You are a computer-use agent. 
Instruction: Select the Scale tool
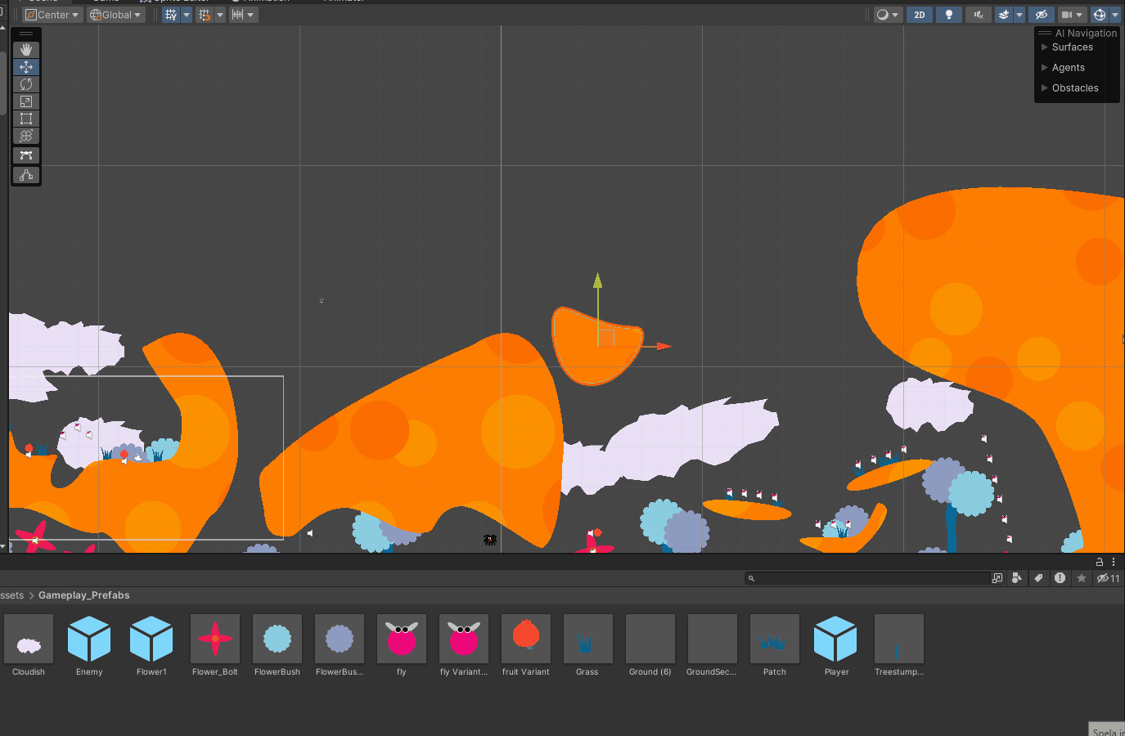click(25, 101)
